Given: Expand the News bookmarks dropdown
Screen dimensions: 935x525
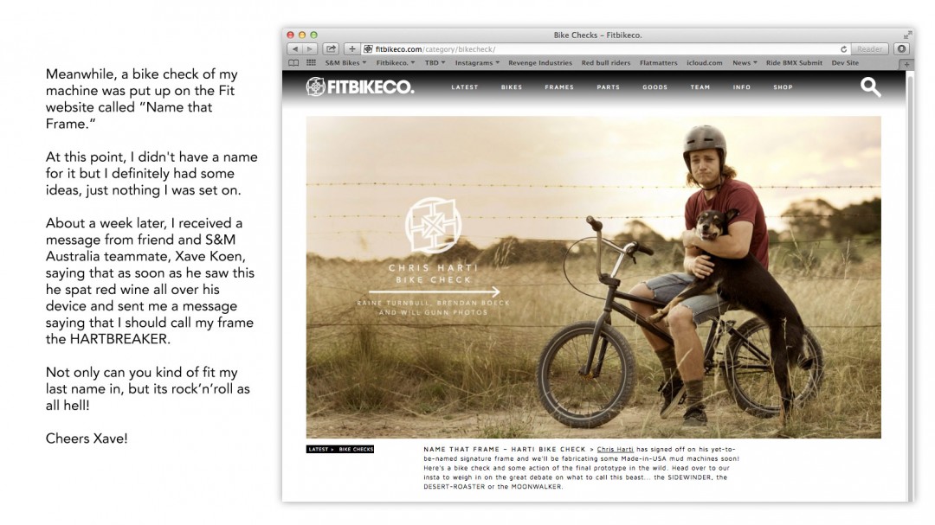Looking at the screenshot, I should pos(745,62).
